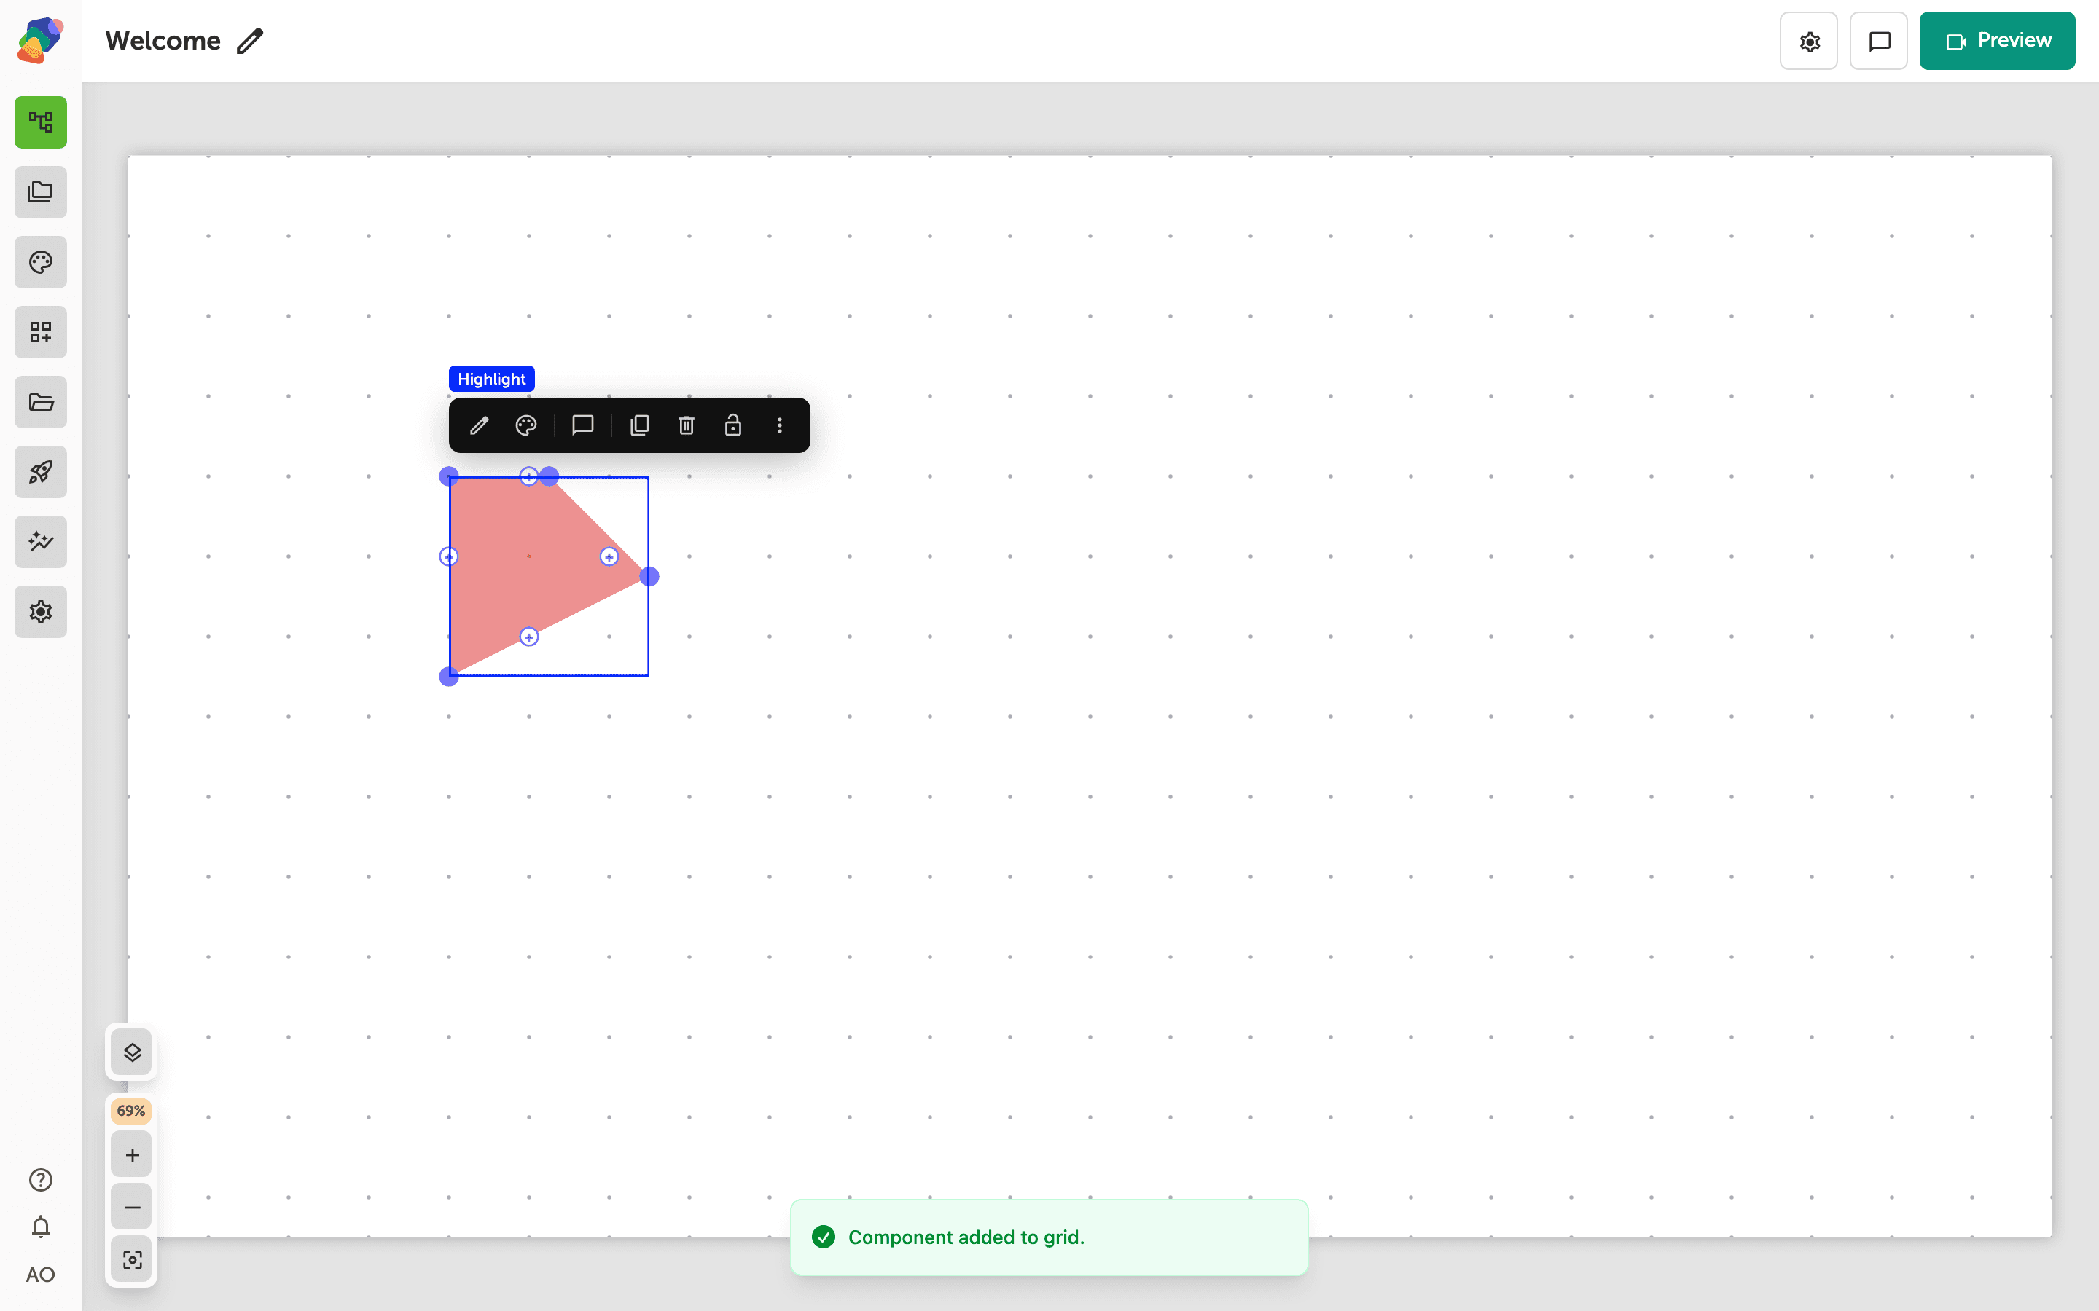Open the comments icon in the top bar
Screen dimensions: 2099x1311
(1879, 41)
